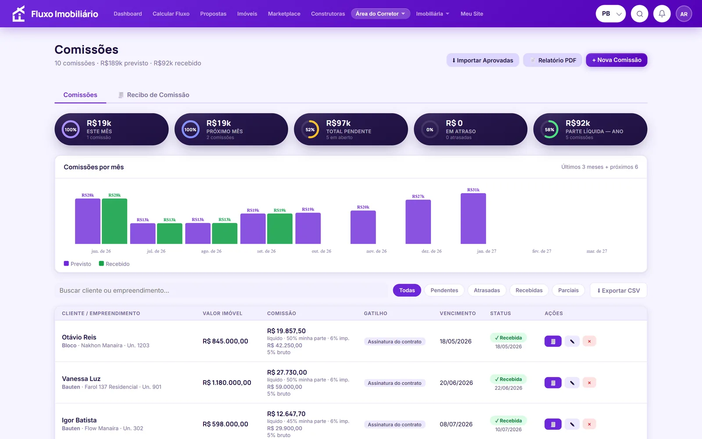Open the AR user avatar
702x439 pixels.
tap(684, 14)
